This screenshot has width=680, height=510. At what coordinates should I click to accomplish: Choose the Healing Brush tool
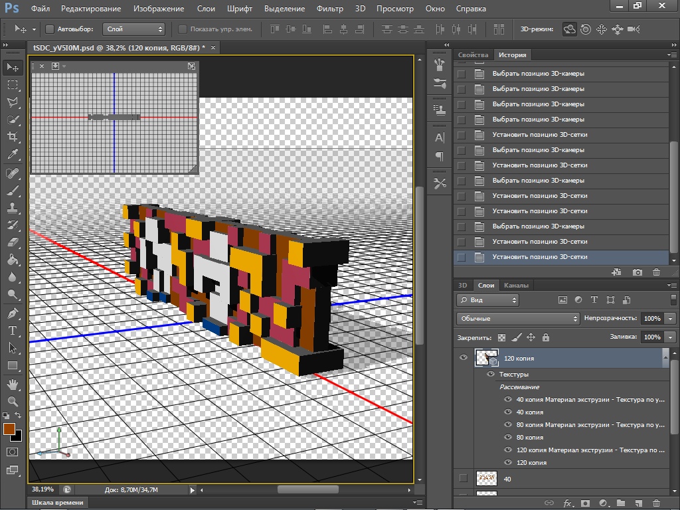(x=13, y=173)
